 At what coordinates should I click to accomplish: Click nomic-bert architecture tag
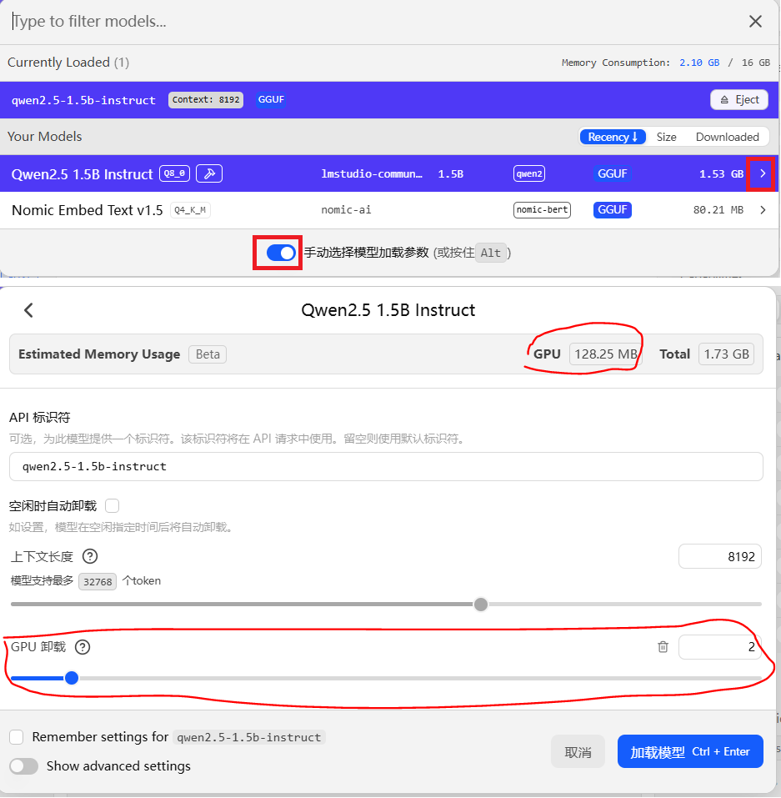point(542,209)
